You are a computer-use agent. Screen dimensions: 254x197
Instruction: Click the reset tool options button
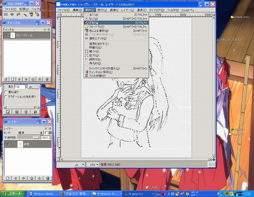[x=35, y=112]
